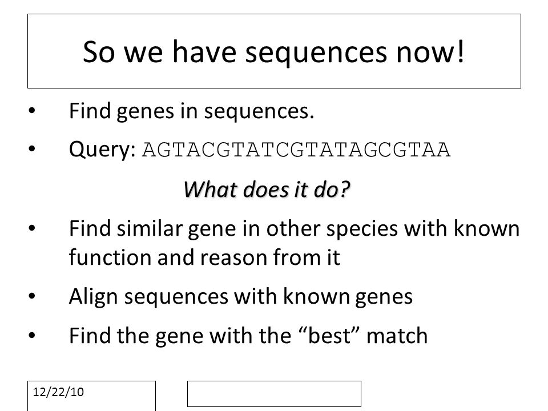Select the italic 'What does it do?' text
This screenshot has width=548, height=411.
pyautogui.click(x=267, y=190)
